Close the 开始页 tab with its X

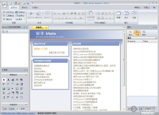pos(46,27)
